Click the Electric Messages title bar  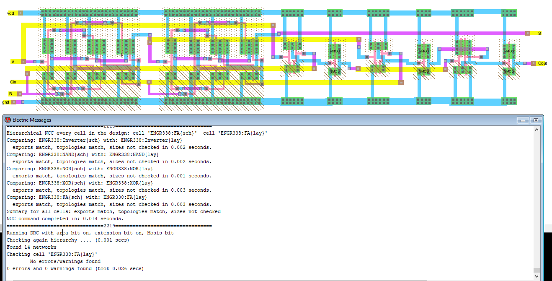tap(251, 120)
